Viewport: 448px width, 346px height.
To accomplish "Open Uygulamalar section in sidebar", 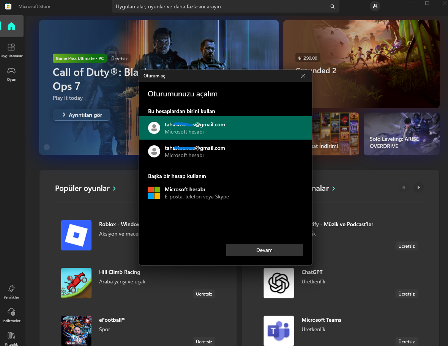I will point(11,50).
